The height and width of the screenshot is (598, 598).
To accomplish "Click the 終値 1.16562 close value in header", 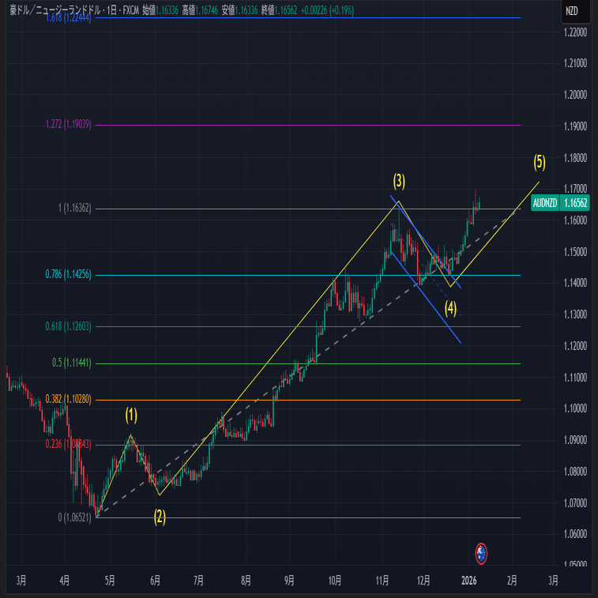I will pyautogui.click(x=279, y=10).
